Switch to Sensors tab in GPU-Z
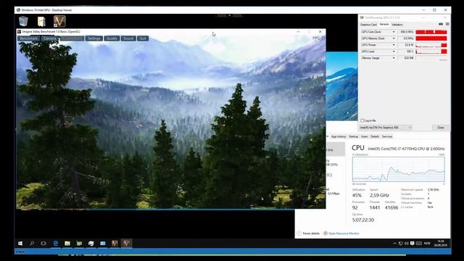464x261 pixels. (384, 25)
